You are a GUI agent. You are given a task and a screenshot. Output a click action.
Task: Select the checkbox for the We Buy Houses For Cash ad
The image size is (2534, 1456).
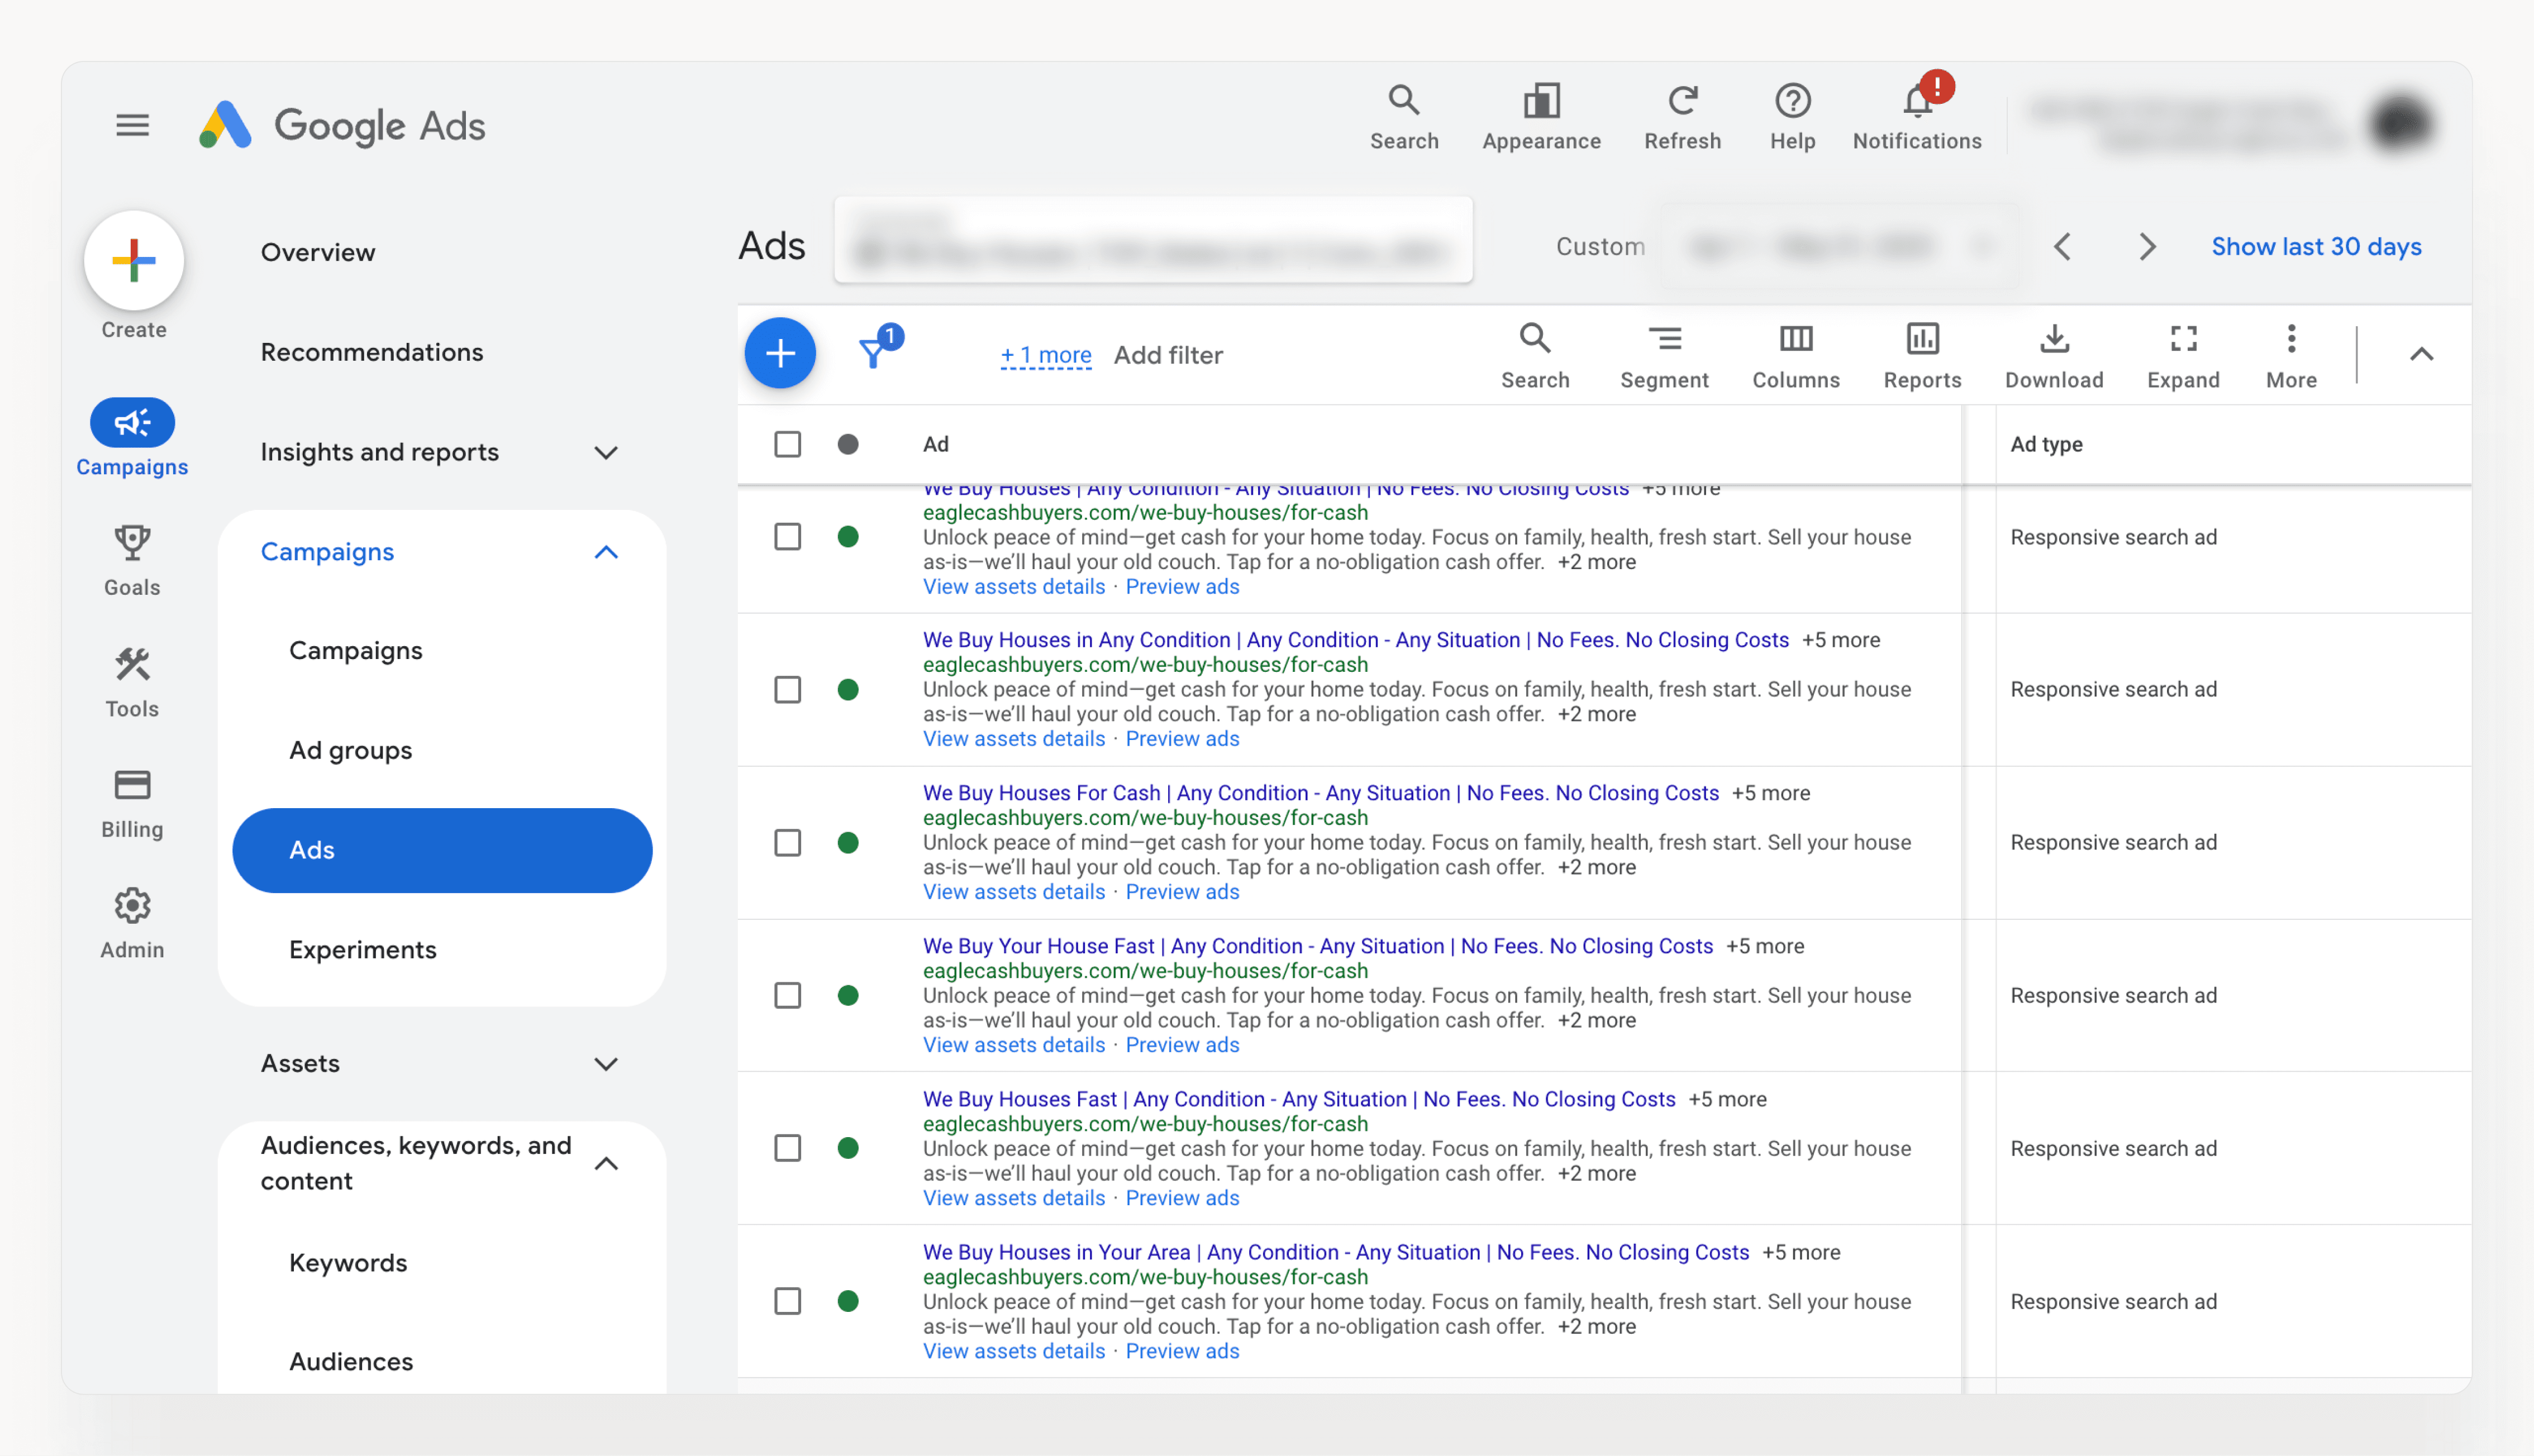pyautogui.click(x=787, y=843)
